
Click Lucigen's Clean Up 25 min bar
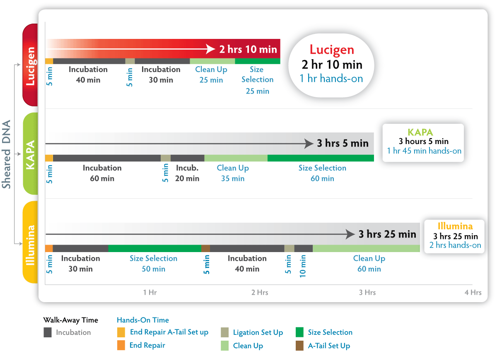[x=212, y=61]
